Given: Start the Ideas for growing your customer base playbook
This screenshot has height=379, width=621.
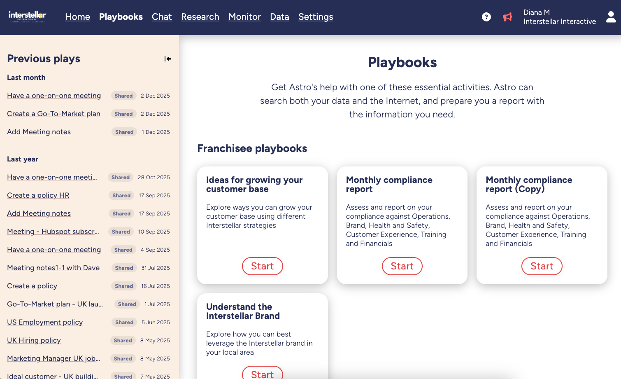Looking at the screenshot, I should (x=262, y=266).
